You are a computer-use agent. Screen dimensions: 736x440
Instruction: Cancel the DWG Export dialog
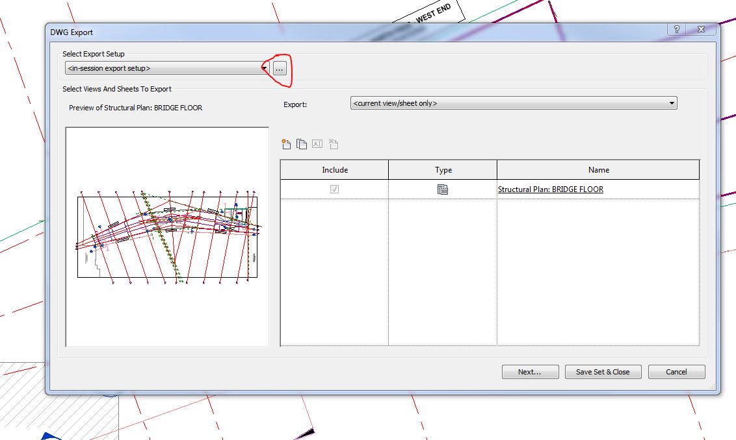click(676, 371)
